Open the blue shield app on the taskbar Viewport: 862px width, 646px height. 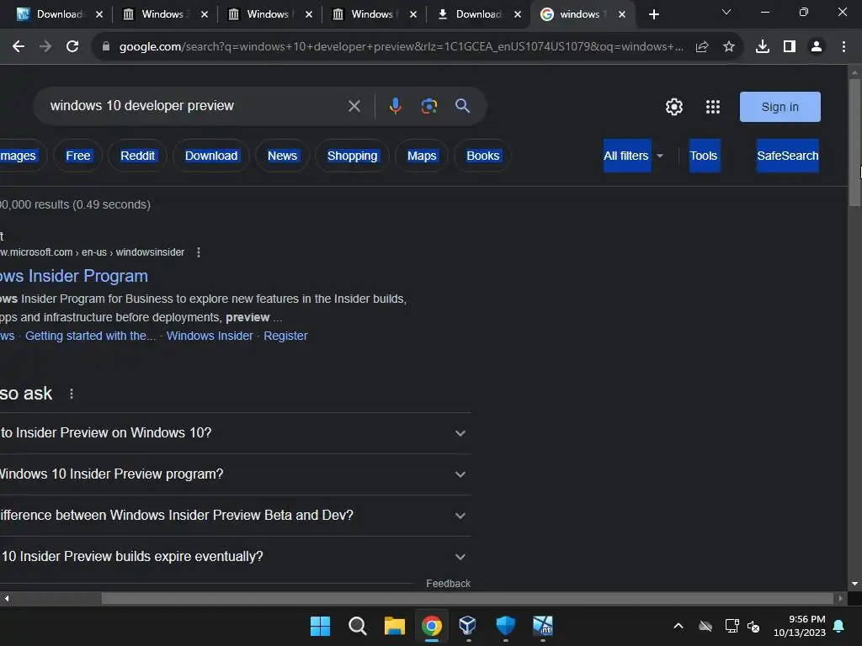505,625
